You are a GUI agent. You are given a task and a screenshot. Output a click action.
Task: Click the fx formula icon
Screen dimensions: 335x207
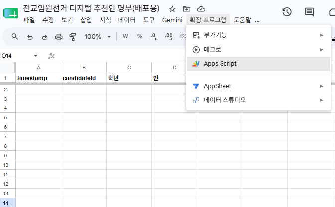pos(51,56)
